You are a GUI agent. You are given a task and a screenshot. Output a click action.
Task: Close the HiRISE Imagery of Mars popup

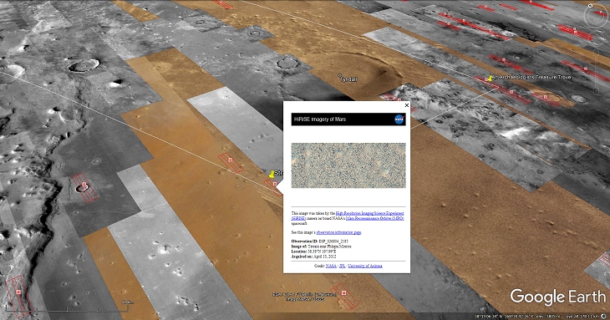coord(407,105)
